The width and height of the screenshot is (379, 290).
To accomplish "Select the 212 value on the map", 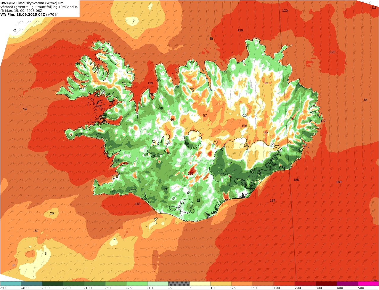I will click(x=76, y=79).
